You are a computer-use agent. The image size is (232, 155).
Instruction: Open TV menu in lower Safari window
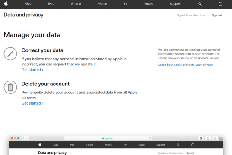coord(125,145)
